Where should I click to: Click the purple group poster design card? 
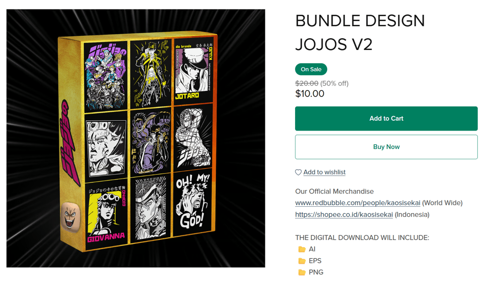point(106,77)
